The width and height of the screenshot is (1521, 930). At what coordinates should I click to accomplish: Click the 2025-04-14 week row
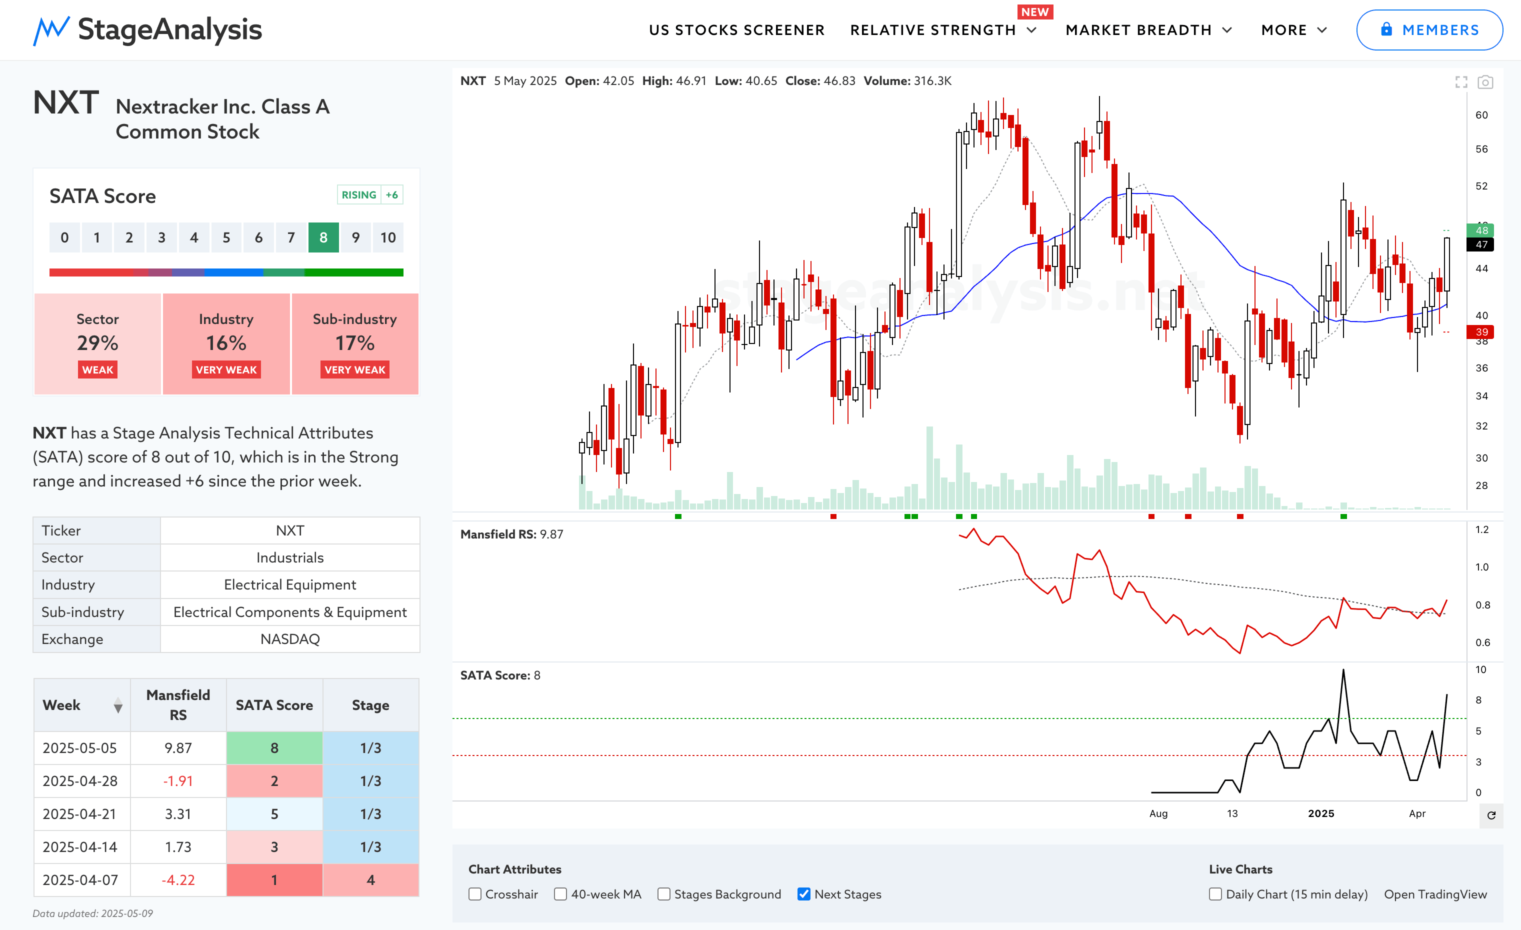(x=226, y=846)
